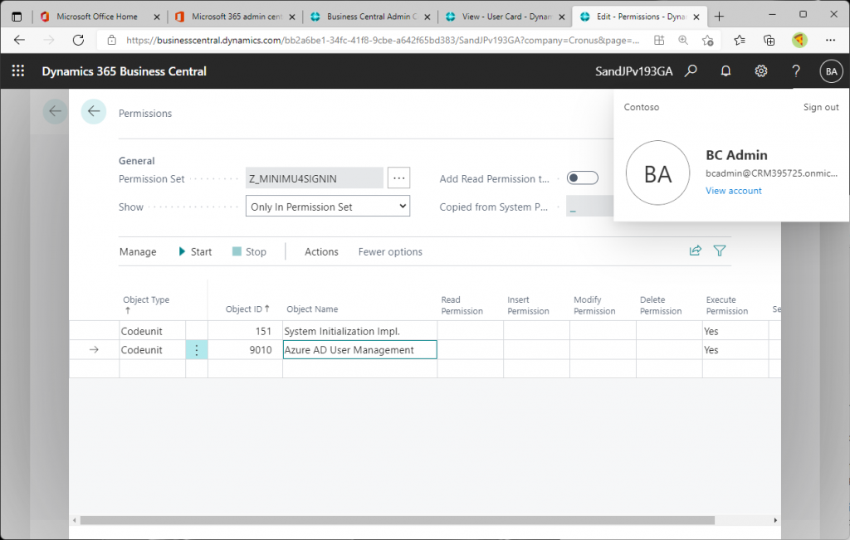Close the Edit - Permissions tab
This screenshot has height=540, width=850.
pyautogui.click(x=696, y=17)
